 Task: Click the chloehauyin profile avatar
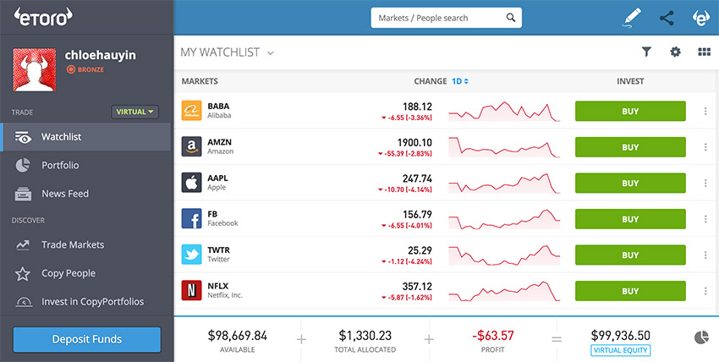coord(35,69)
